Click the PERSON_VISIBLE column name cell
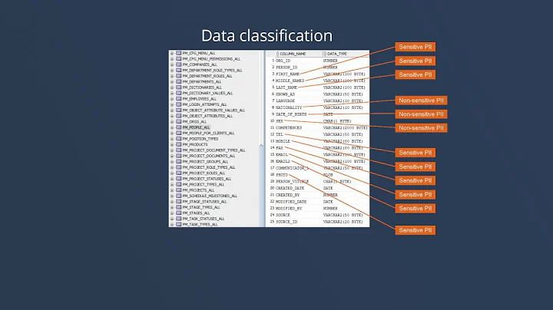 [x=292, y=181]
